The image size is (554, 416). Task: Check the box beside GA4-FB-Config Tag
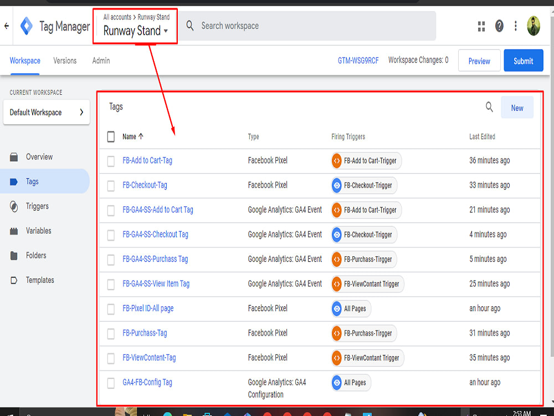(110, 382)
